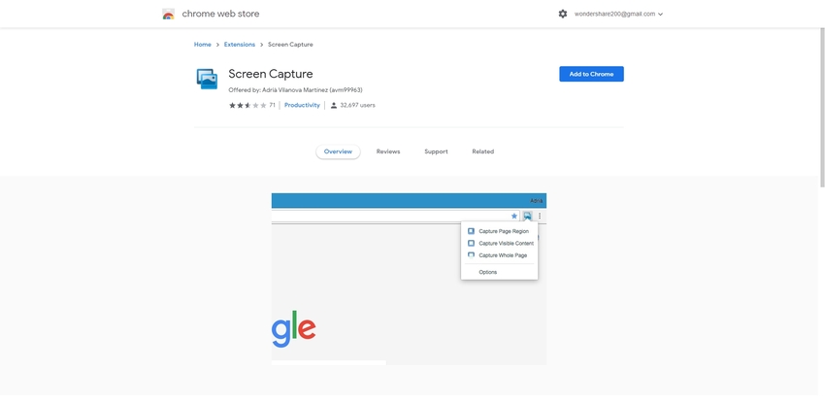The height and width of the screenshot is (403, 825).
Task: Click the Add to Chrome button
Action: click(591, 74)
